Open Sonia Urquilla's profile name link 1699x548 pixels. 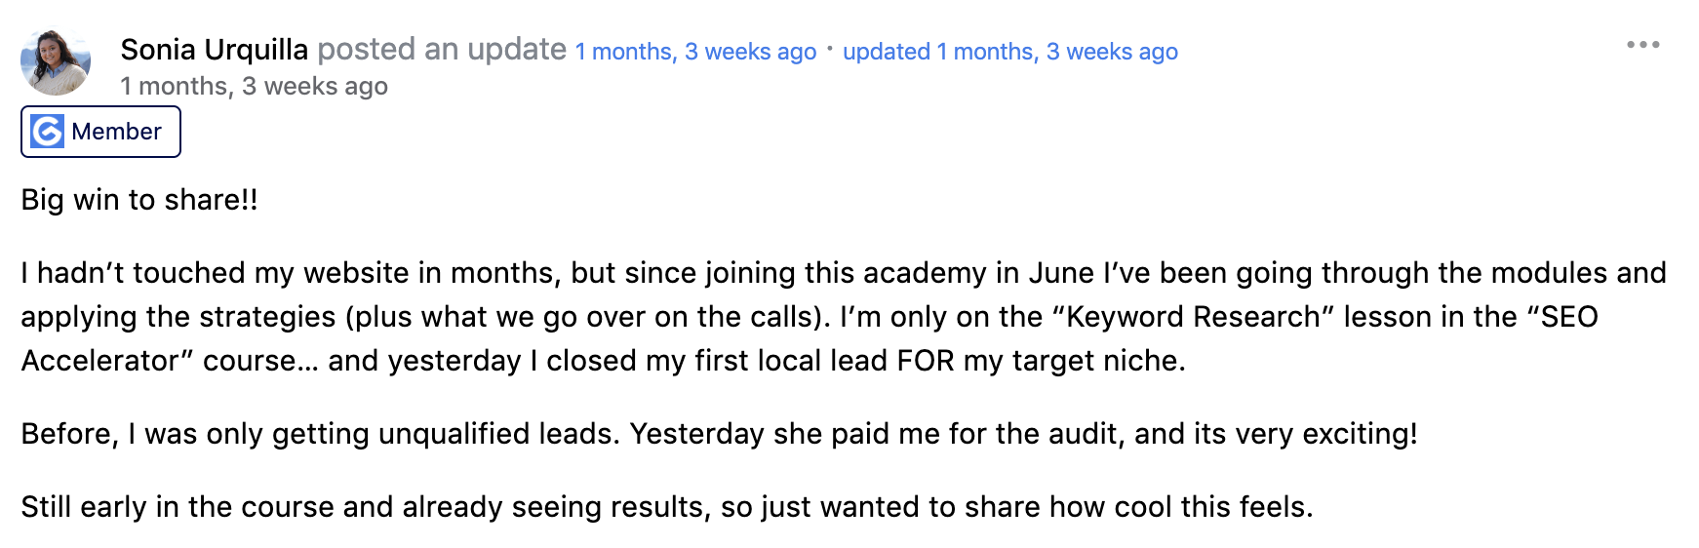pos(214,50)
